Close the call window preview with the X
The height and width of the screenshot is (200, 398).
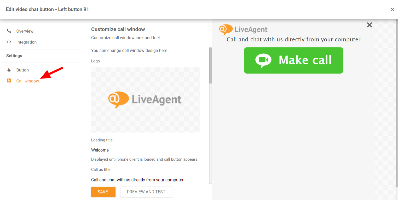click(369, 25)
